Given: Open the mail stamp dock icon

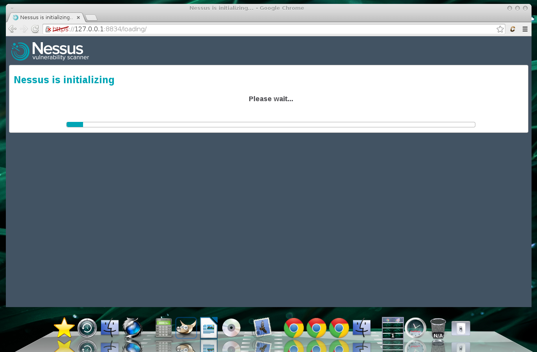Looking at the screenshot, I should pos(262,327).
